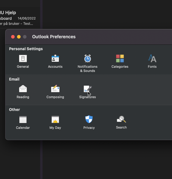Click the Notifications & Sounds label
The height and width of the screenshot is (179, 172).
coord(87,69)
